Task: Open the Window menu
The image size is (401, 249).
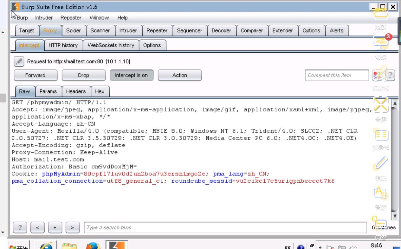Action: click(99, 18)
